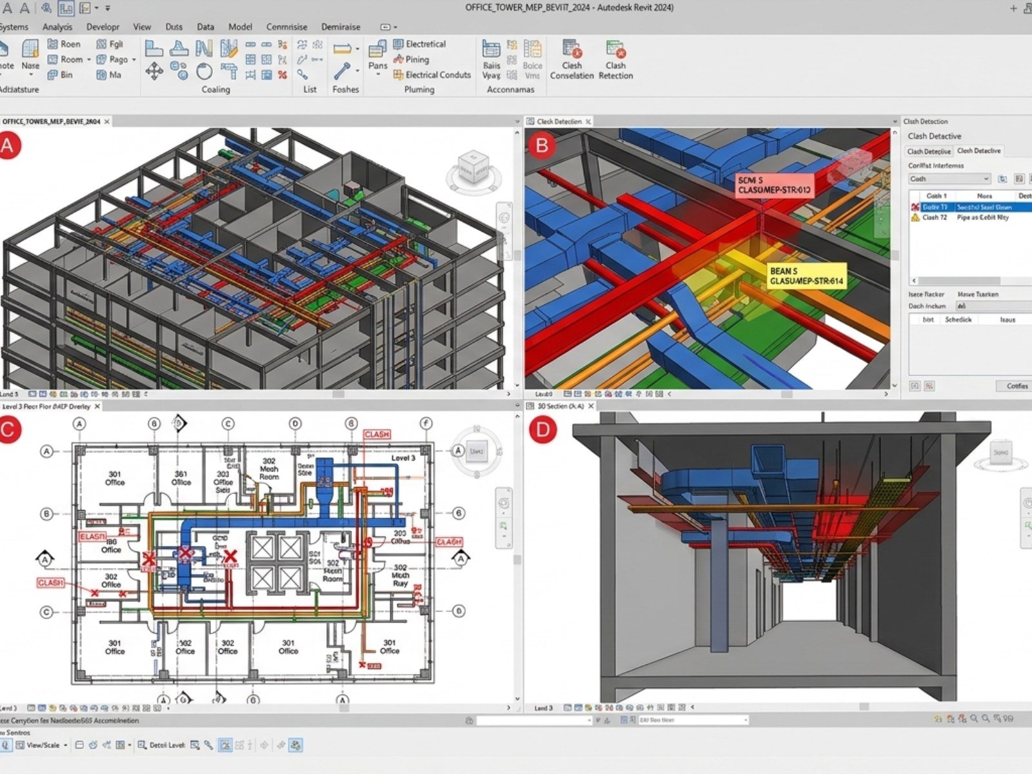Select the move cross-arrows tool
Viewport: 1032px width, 774px height.
(x=154, y=70)
